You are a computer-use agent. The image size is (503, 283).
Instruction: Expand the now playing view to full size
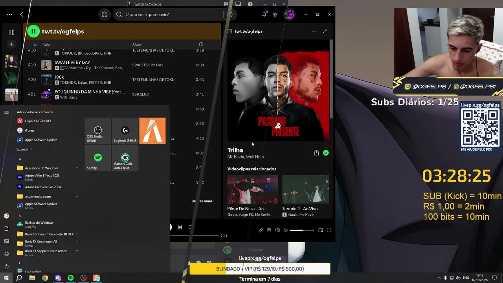(325, 31)
